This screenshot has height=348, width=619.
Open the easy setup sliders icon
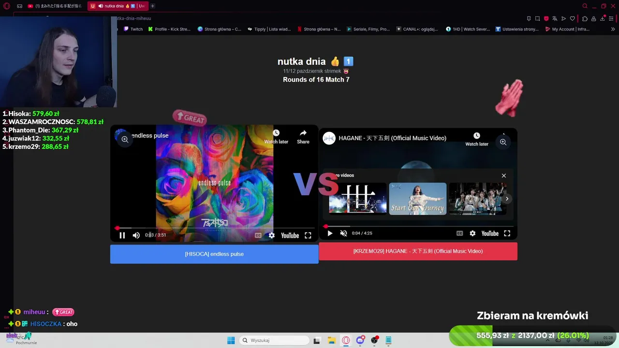pyautogui.click(x=612, y=18)
